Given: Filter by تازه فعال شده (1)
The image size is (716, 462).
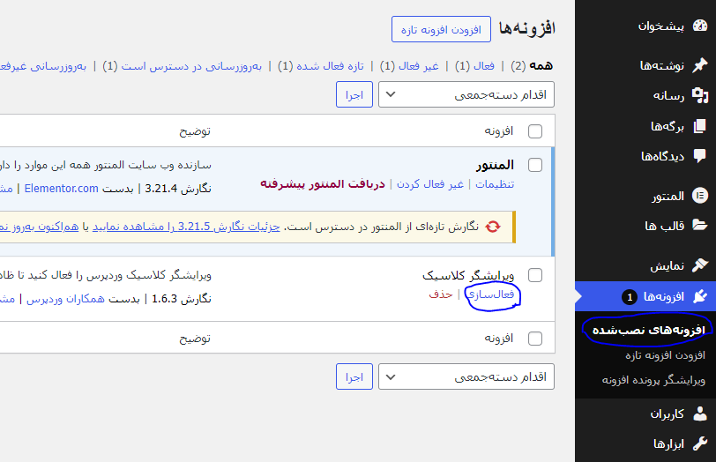Looking at the screenshot, I should [321, 66].
